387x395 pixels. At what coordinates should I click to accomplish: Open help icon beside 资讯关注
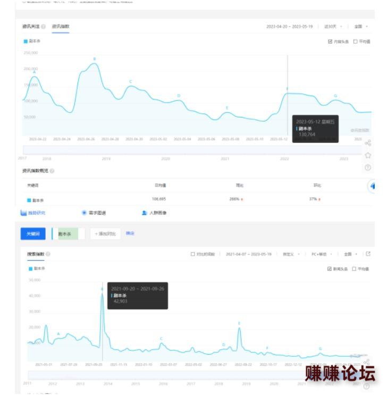pos(44,27)
